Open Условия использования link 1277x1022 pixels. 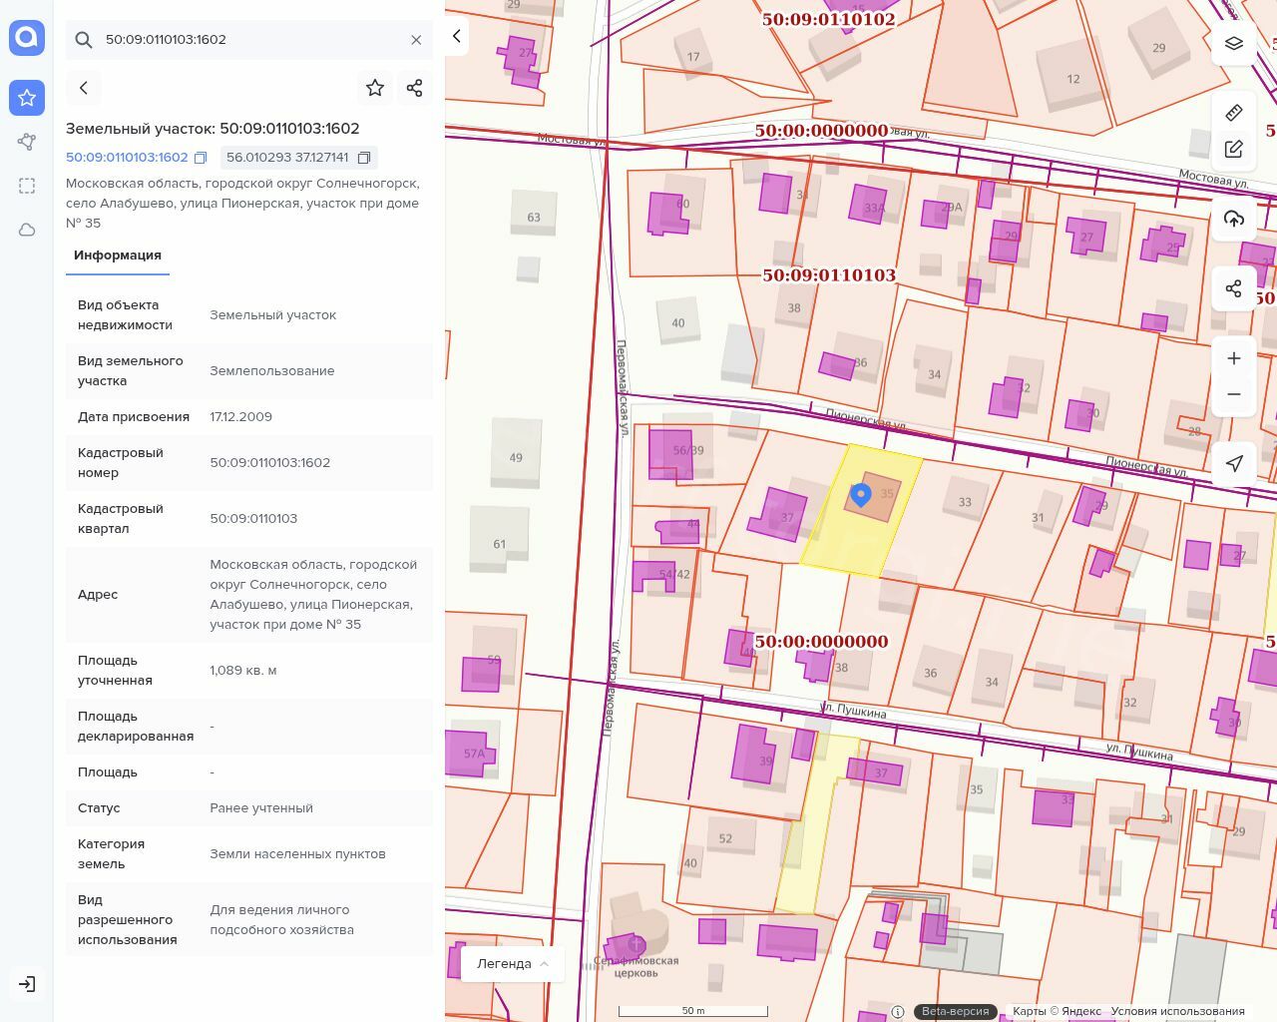[1177, 1011]
